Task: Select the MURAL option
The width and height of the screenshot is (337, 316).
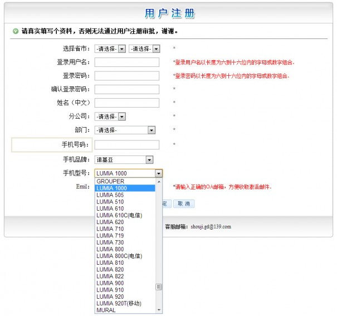Action: coord(106,310)
